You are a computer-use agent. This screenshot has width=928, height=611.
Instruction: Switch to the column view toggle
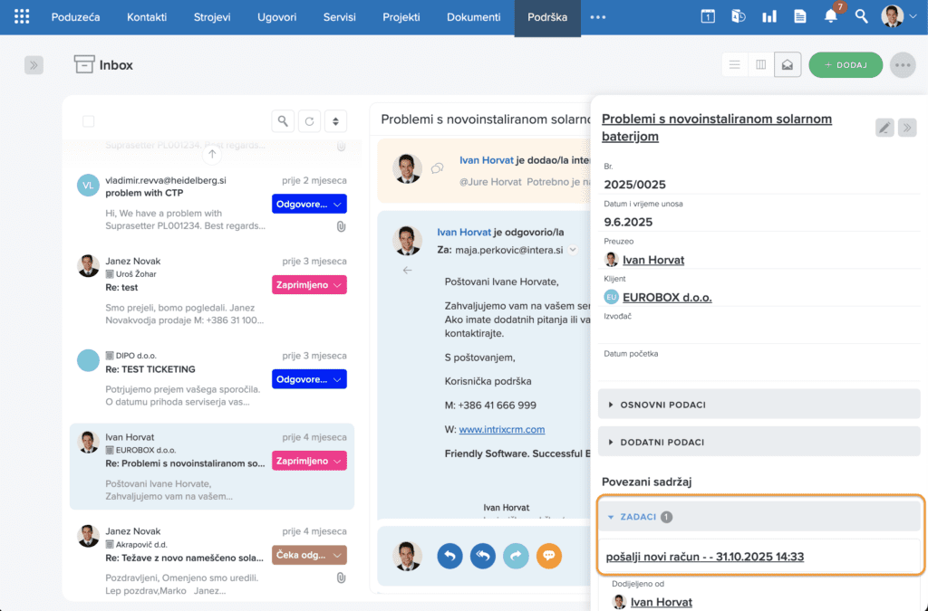tap(761, 64)
